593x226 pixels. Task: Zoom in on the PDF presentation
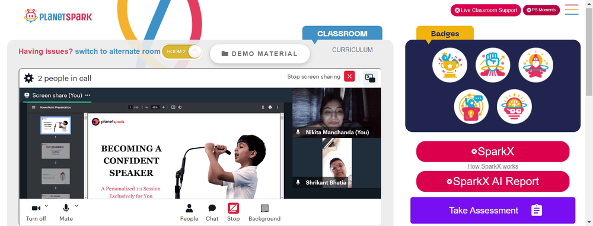pos(164,108)
